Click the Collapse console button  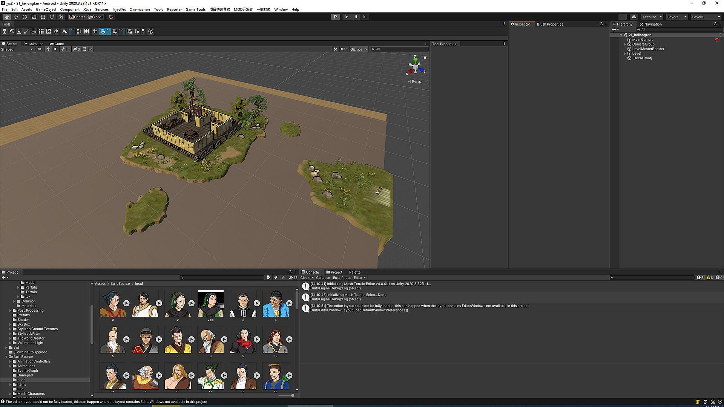click(x=323, y=278)
